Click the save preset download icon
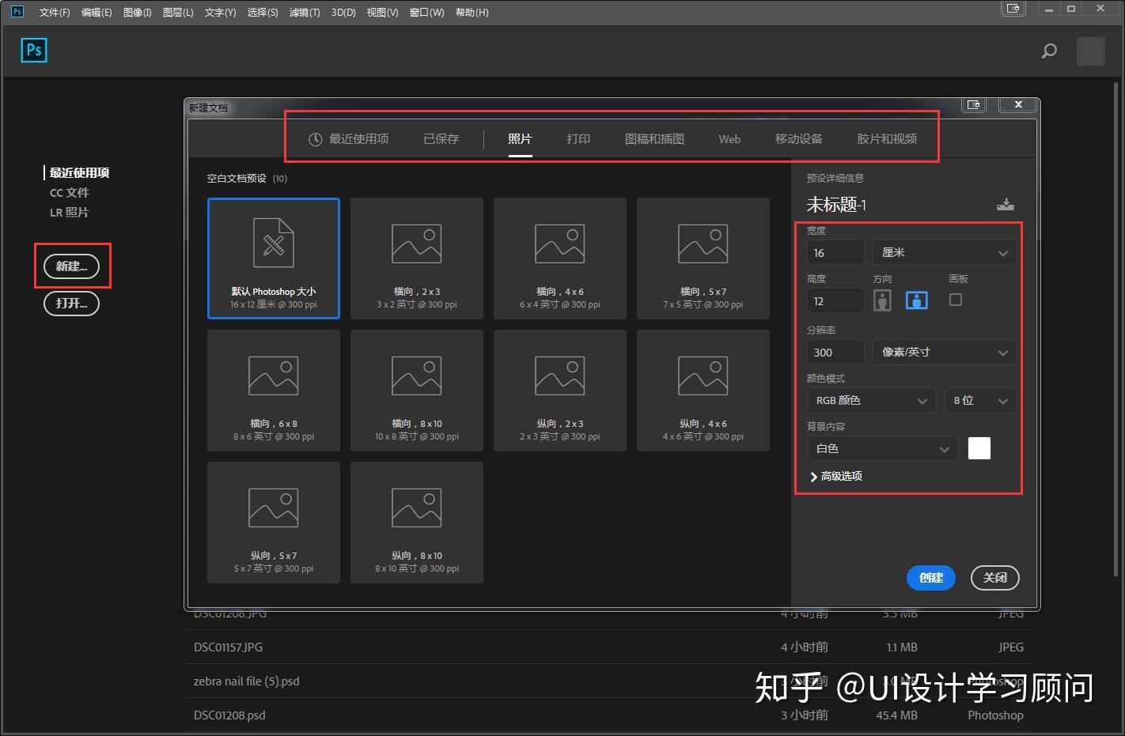This screenshot has height=736, width=1125. coord(1005,204)
